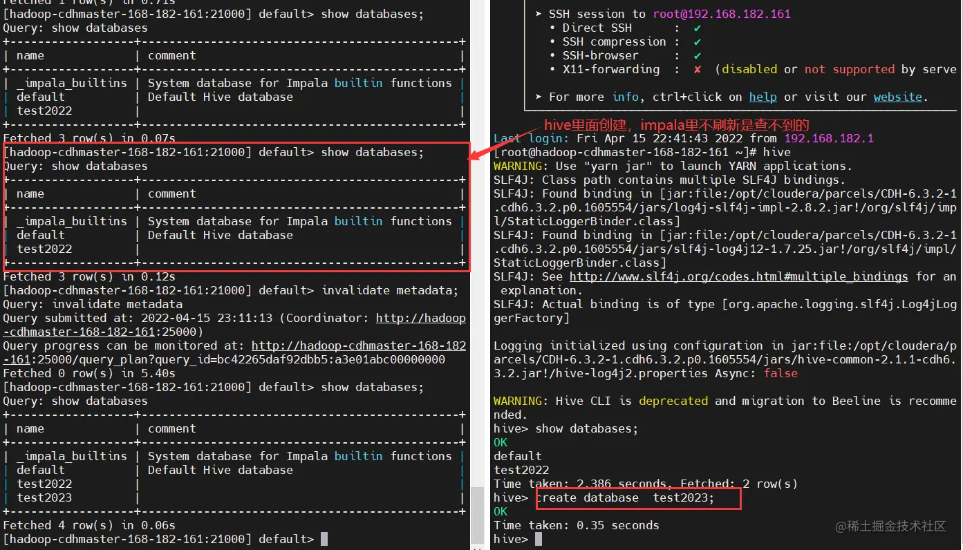Click 'Fetched 3 row(s) in 0.12s'
Viewport: 963px width, 550px height.
pos(89,276)
